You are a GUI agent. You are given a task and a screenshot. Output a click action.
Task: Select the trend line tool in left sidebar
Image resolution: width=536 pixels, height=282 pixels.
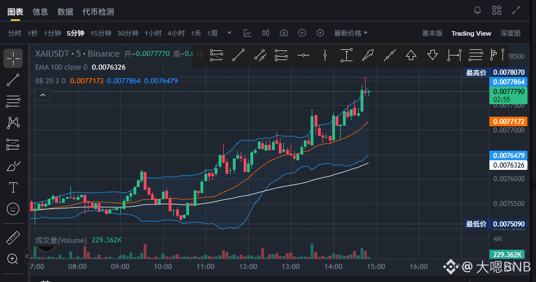(x=13, y=80)
